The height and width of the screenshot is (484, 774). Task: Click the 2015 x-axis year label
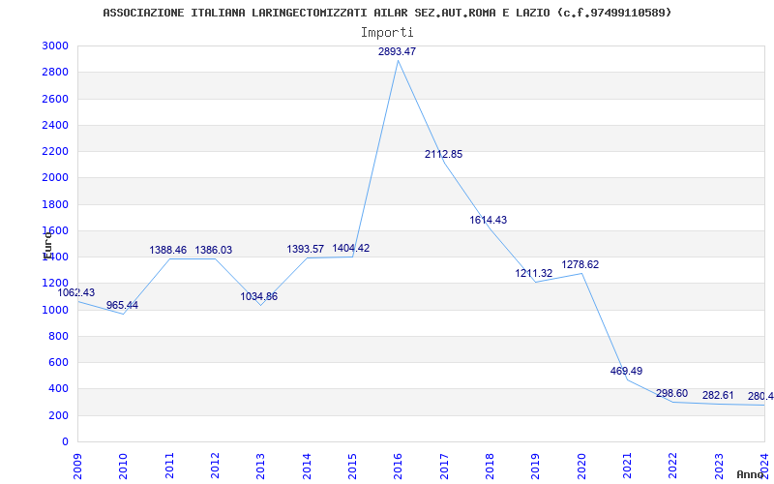352,466
